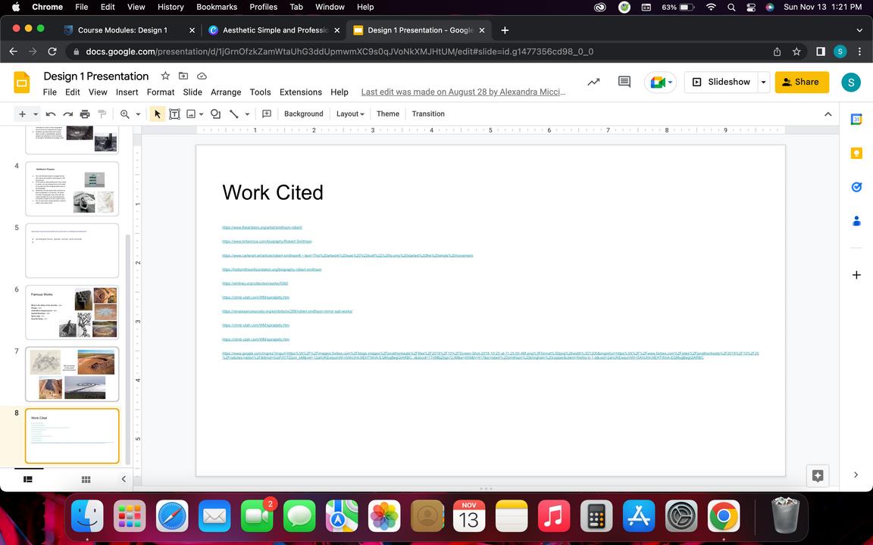The width and height of the screenshot is (873, 545).
Task: Switch to filmstrip view
Action: [x=28, y=479]
